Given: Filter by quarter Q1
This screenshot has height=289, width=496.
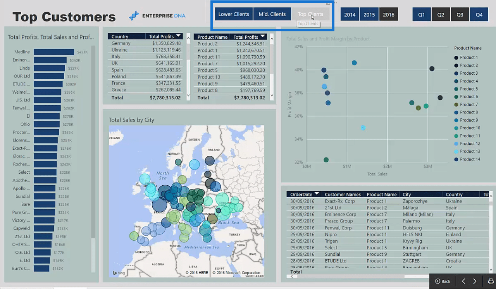Looking at the screenshot, I should click(x=422, y=14).
